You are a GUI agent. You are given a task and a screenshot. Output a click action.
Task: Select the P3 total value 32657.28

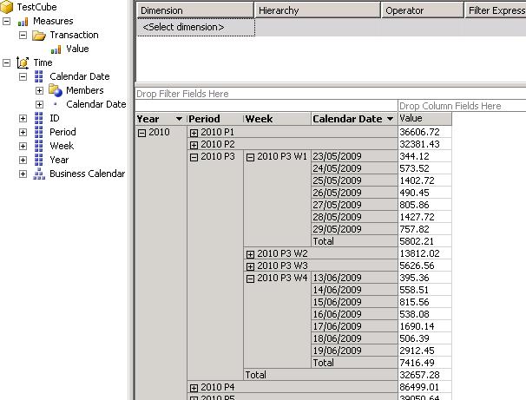point(424,375)
